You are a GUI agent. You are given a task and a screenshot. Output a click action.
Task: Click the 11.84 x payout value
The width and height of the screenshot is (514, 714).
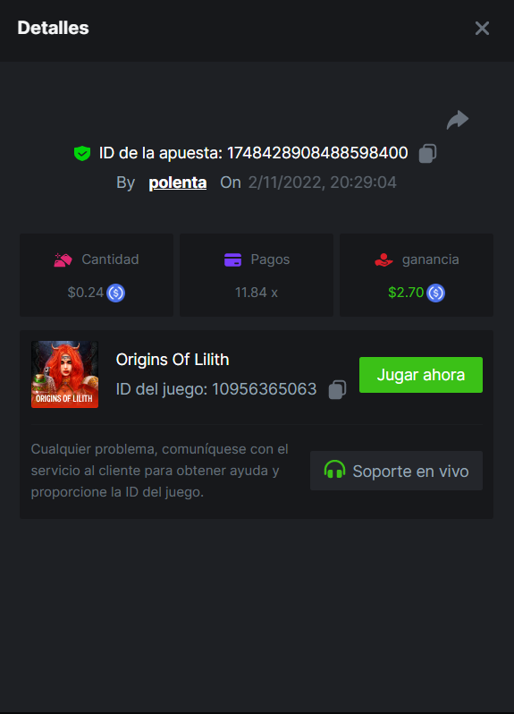click(257, 293)
